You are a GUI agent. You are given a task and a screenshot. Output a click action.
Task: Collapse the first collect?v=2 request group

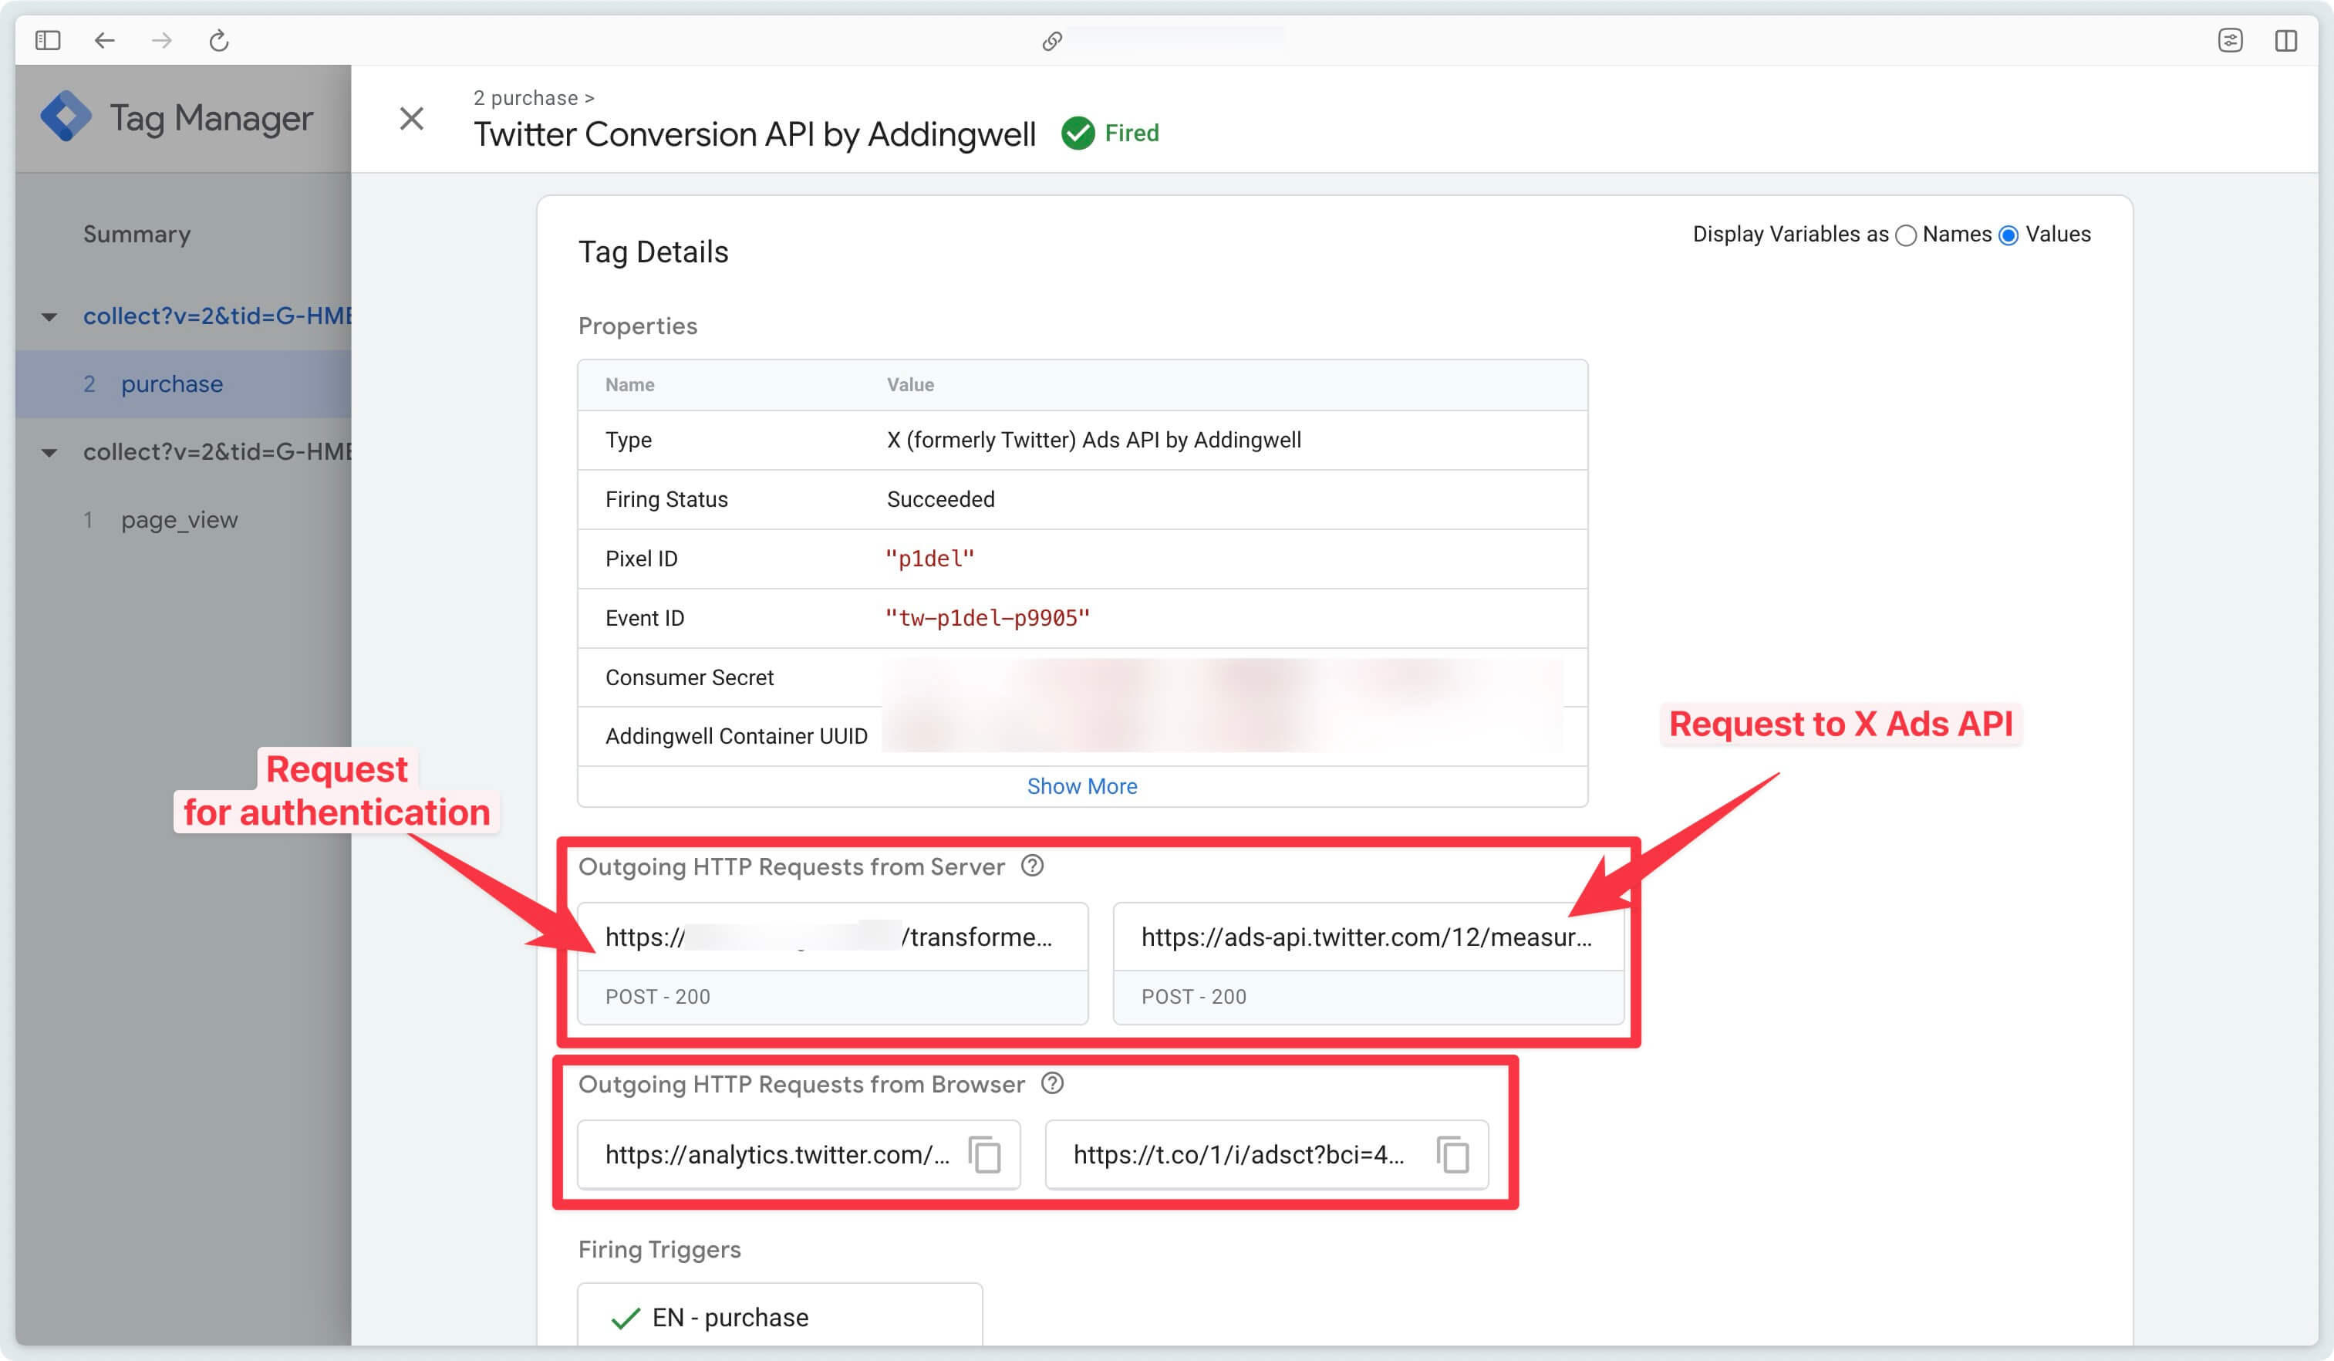[49, 317]
